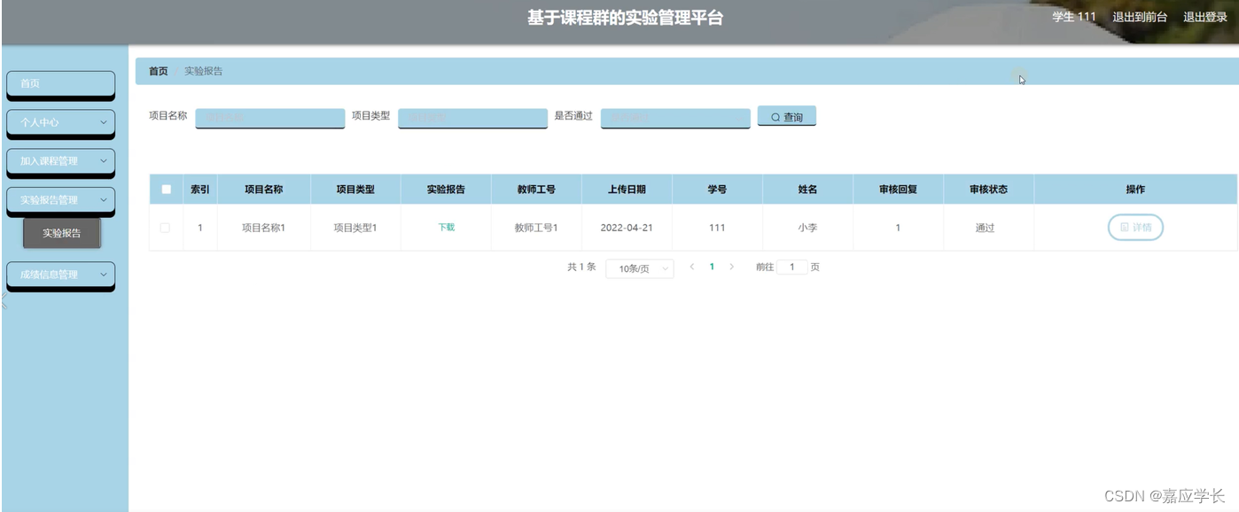
Task: Click the 实验报告 breadcrumb text
Action: tap(204, 71)
